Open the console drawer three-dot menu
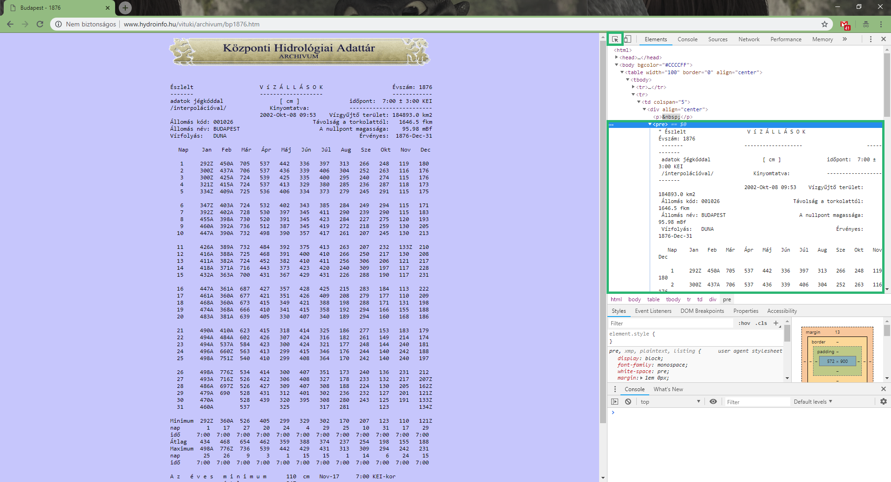 point(615,389)
